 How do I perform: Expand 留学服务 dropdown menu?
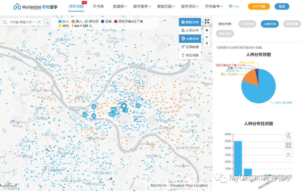point(142,6)
